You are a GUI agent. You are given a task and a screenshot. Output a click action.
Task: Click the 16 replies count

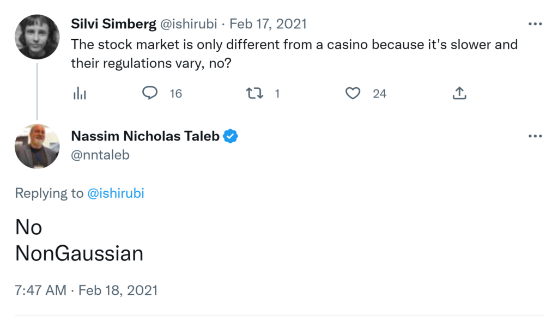[175, 94]
